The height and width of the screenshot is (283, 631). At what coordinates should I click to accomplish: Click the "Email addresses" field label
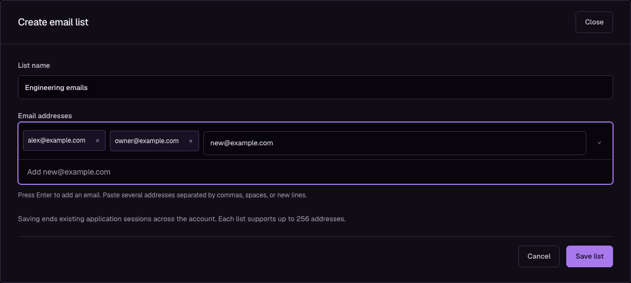[x=45, y=116]
